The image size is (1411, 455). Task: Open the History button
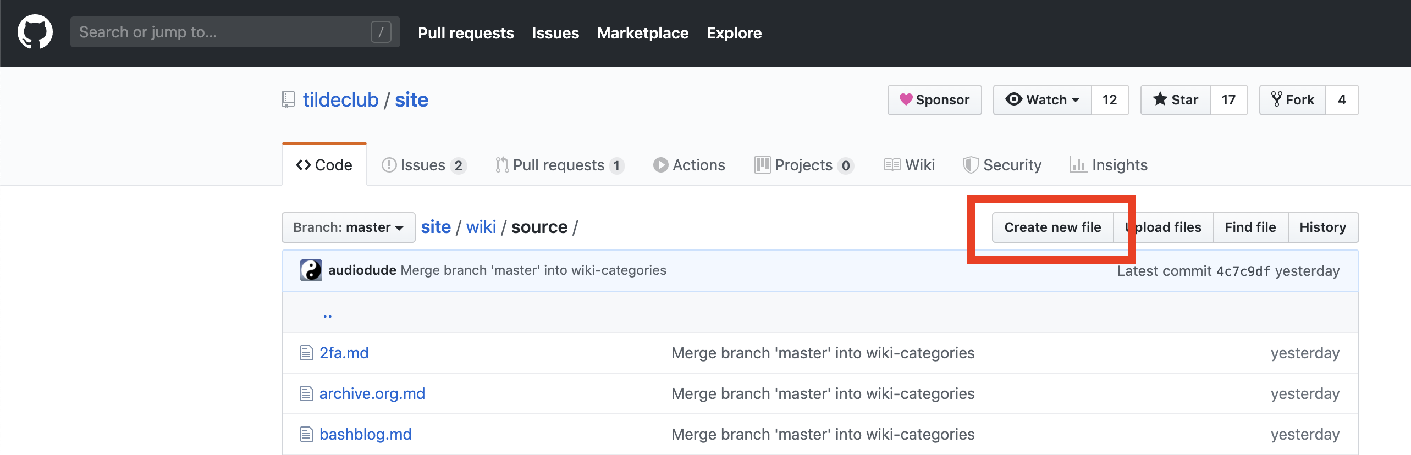(1323, 227)
